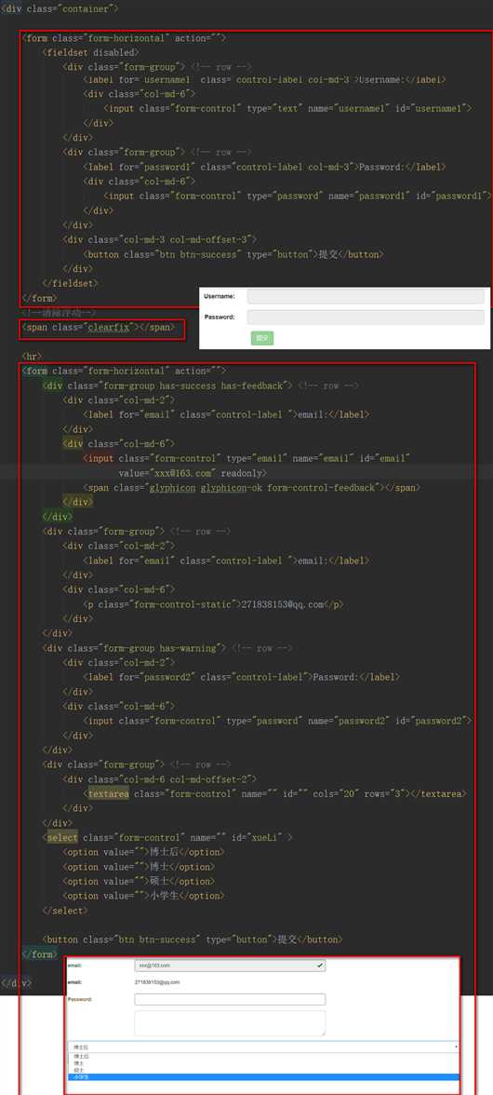This screenshot has width=493, height=1095.
Task: Click the readonly xxx@163.com email field
Action: 230,965
